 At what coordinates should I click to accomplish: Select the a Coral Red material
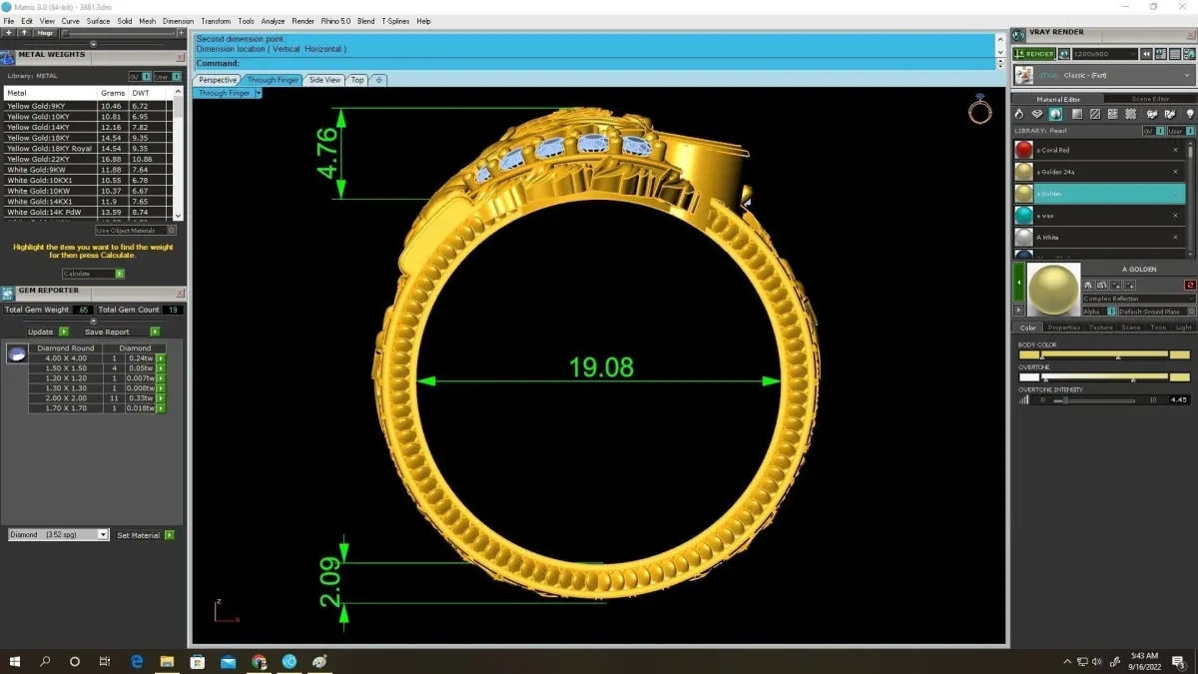tap(1099, 150)
